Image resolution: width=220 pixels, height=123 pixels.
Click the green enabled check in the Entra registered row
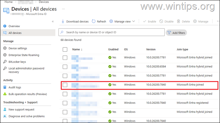[110, 103]
